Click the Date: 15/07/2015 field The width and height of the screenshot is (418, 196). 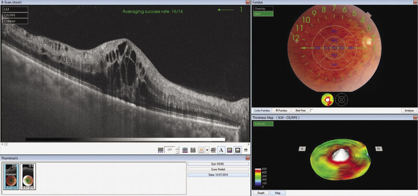pyautogui.click(x=218, y=175)
